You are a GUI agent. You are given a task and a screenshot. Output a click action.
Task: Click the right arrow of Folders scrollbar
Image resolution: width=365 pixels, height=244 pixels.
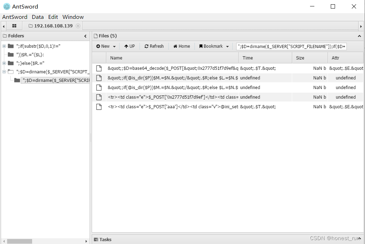[86, 241]
